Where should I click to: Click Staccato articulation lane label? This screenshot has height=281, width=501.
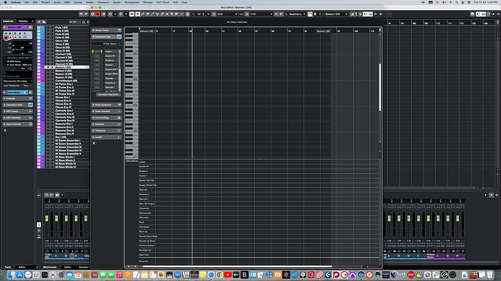pyautogui.click(x=143, y=190)
